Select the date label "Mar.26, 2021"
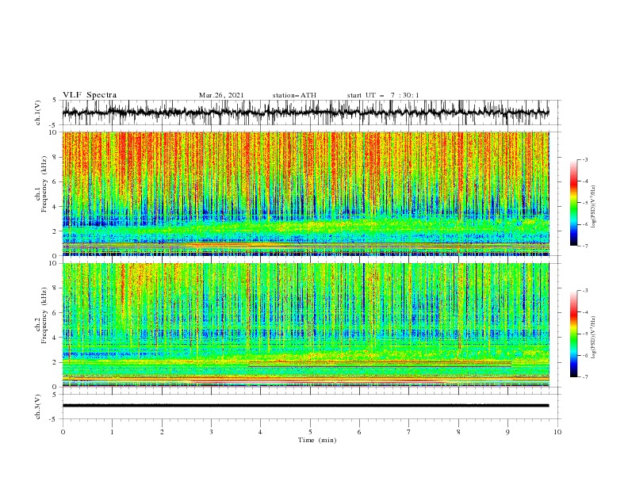The image size is (628, 485). tap(221, 95)
